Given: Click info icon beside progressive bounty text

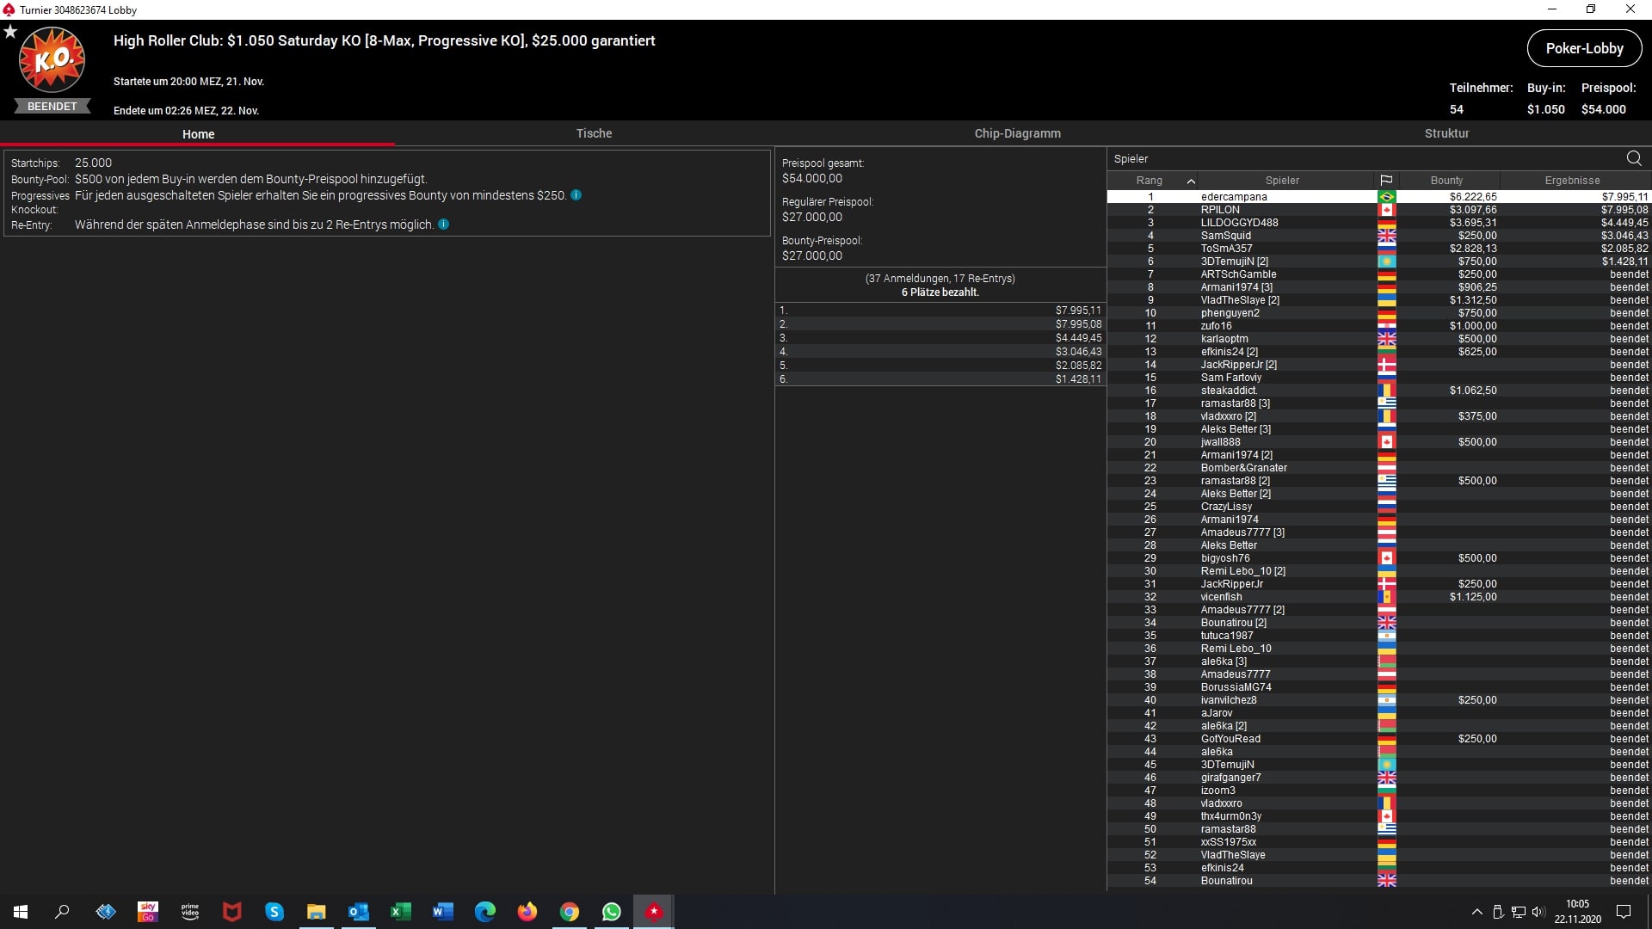Looking at the screenshot, I should coord(576,195).
